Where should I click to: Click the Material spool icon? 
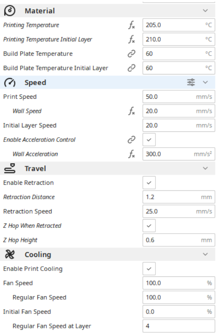[10, 11]
